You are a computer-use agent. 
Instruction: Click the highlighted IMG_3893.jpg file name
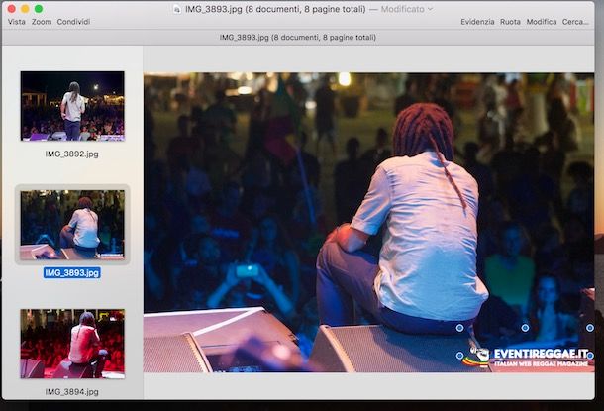tap(72, 272)
